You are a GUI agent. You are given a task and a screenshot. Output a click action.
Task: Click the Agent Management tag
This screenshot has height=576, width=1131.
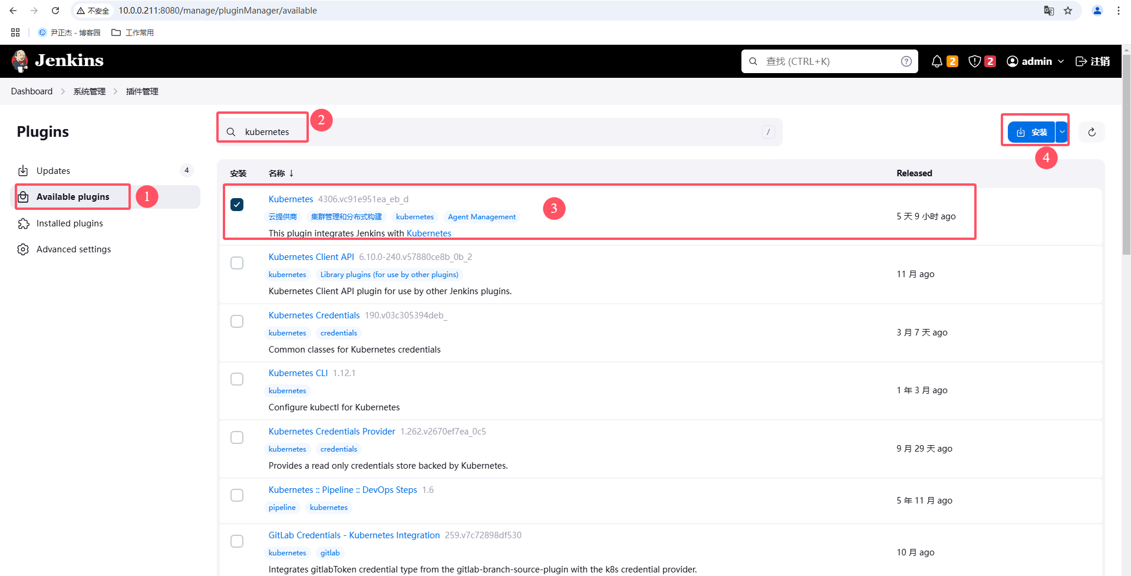coord(482,217)
